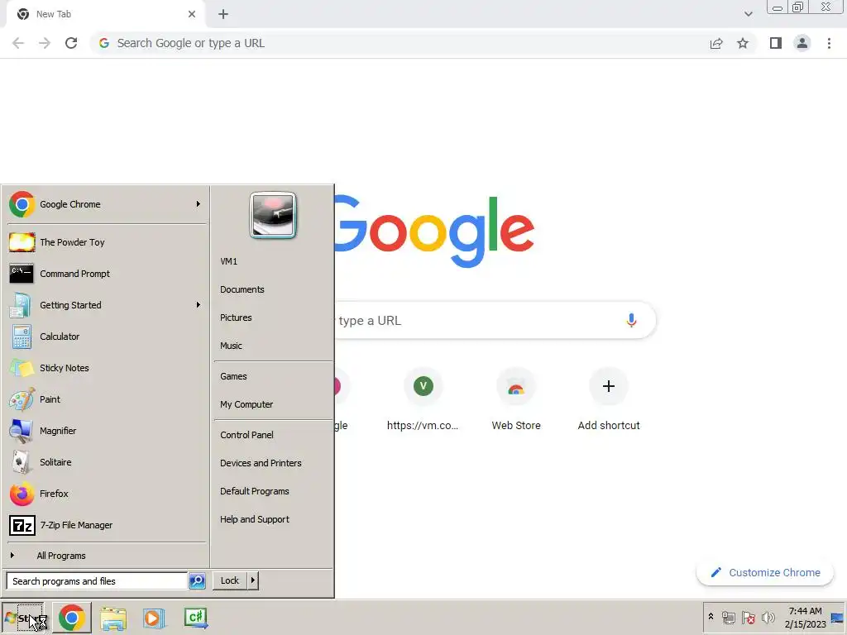The height and width of the screenshot is (635, 847).
Task: Reload the Chrome page
Action: pos(71,43)
